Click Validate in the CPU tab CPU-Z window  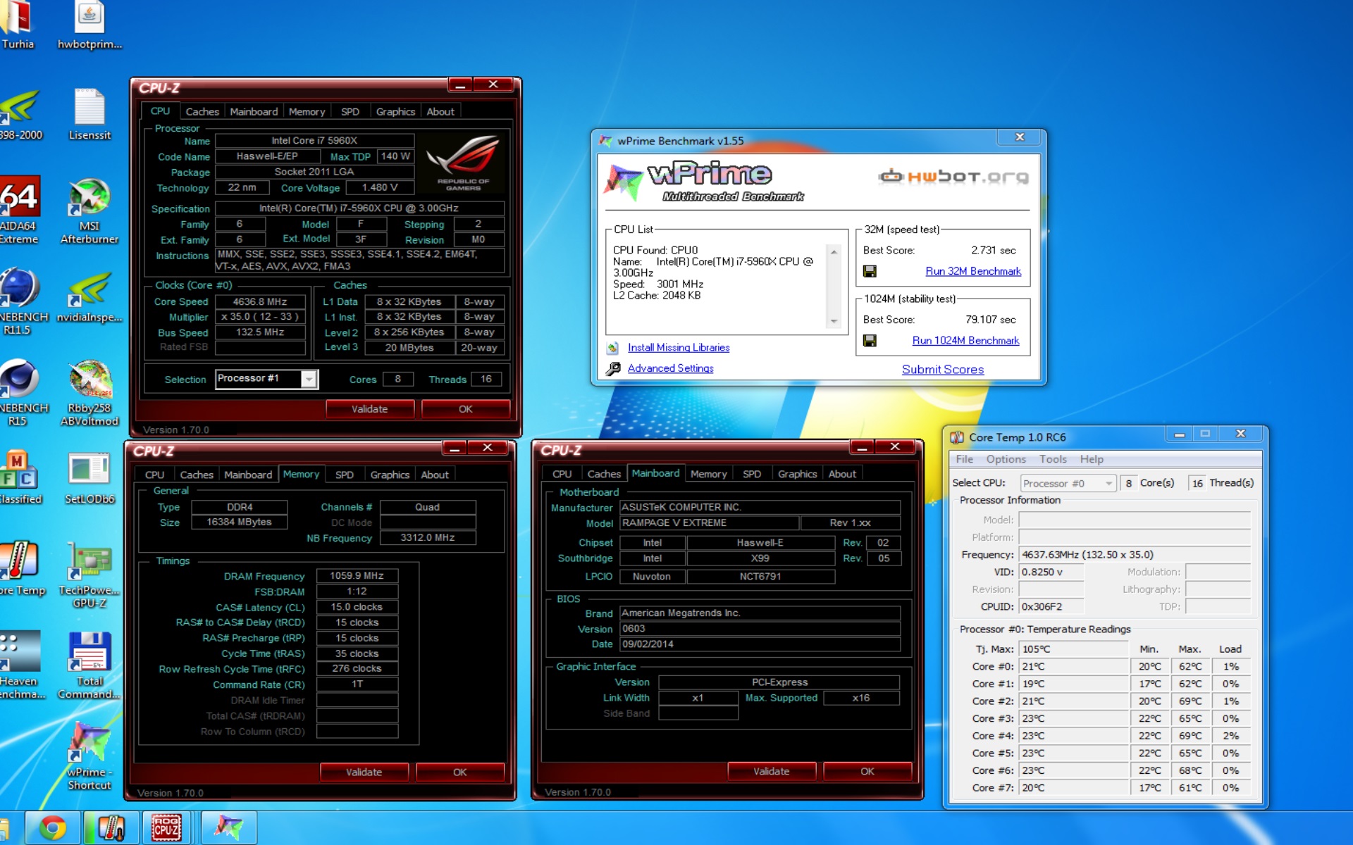370,409
